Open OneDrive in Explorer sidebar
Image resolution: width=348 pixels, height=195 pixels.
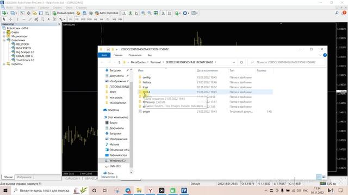click(113, 110)
